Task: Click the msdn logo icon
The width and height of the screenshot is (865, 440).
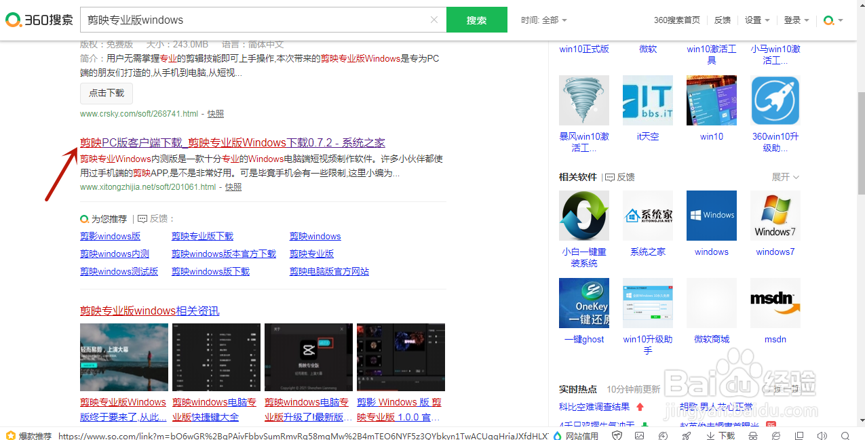Action: 775,303
